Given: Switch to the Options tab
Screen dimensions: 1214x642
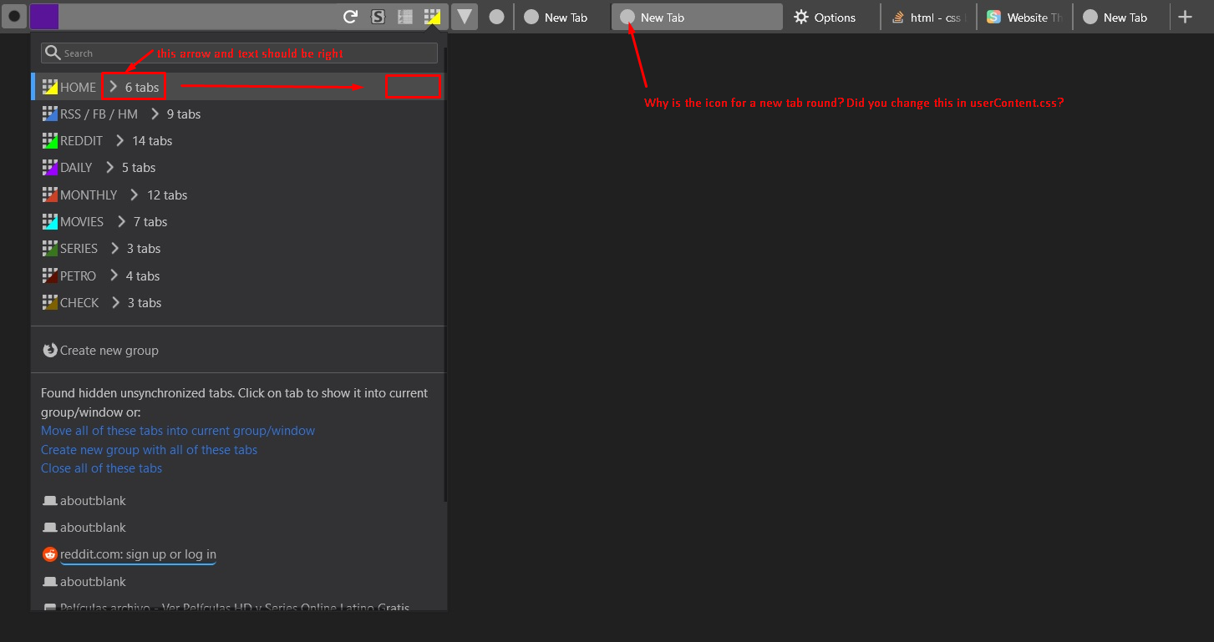Looking at the screenshot, I should click(x=832, y=17).
